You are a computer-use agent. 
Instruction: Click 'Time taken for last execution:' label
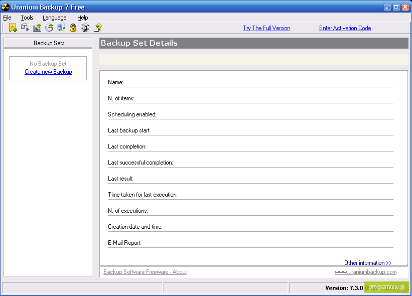143,195
